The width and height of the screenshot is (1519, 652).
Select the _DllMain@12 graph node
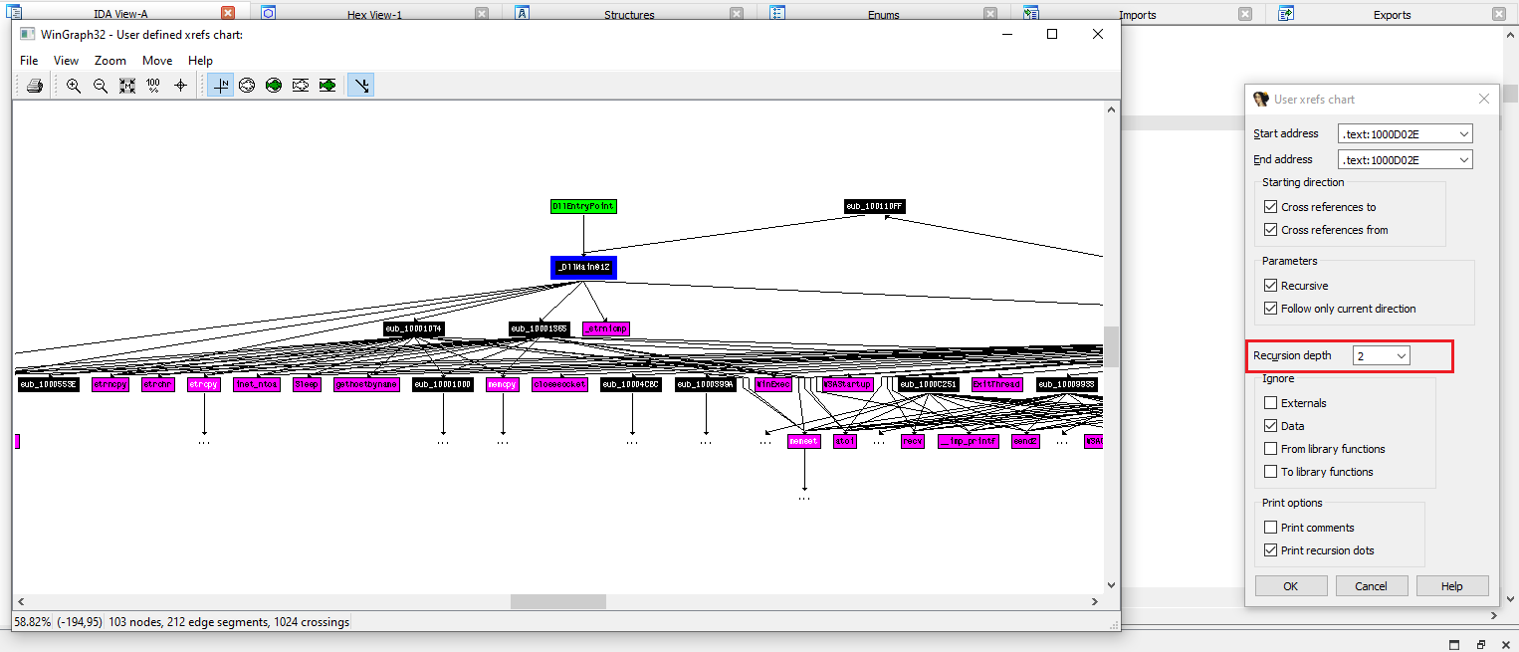[x=583, y=268]
